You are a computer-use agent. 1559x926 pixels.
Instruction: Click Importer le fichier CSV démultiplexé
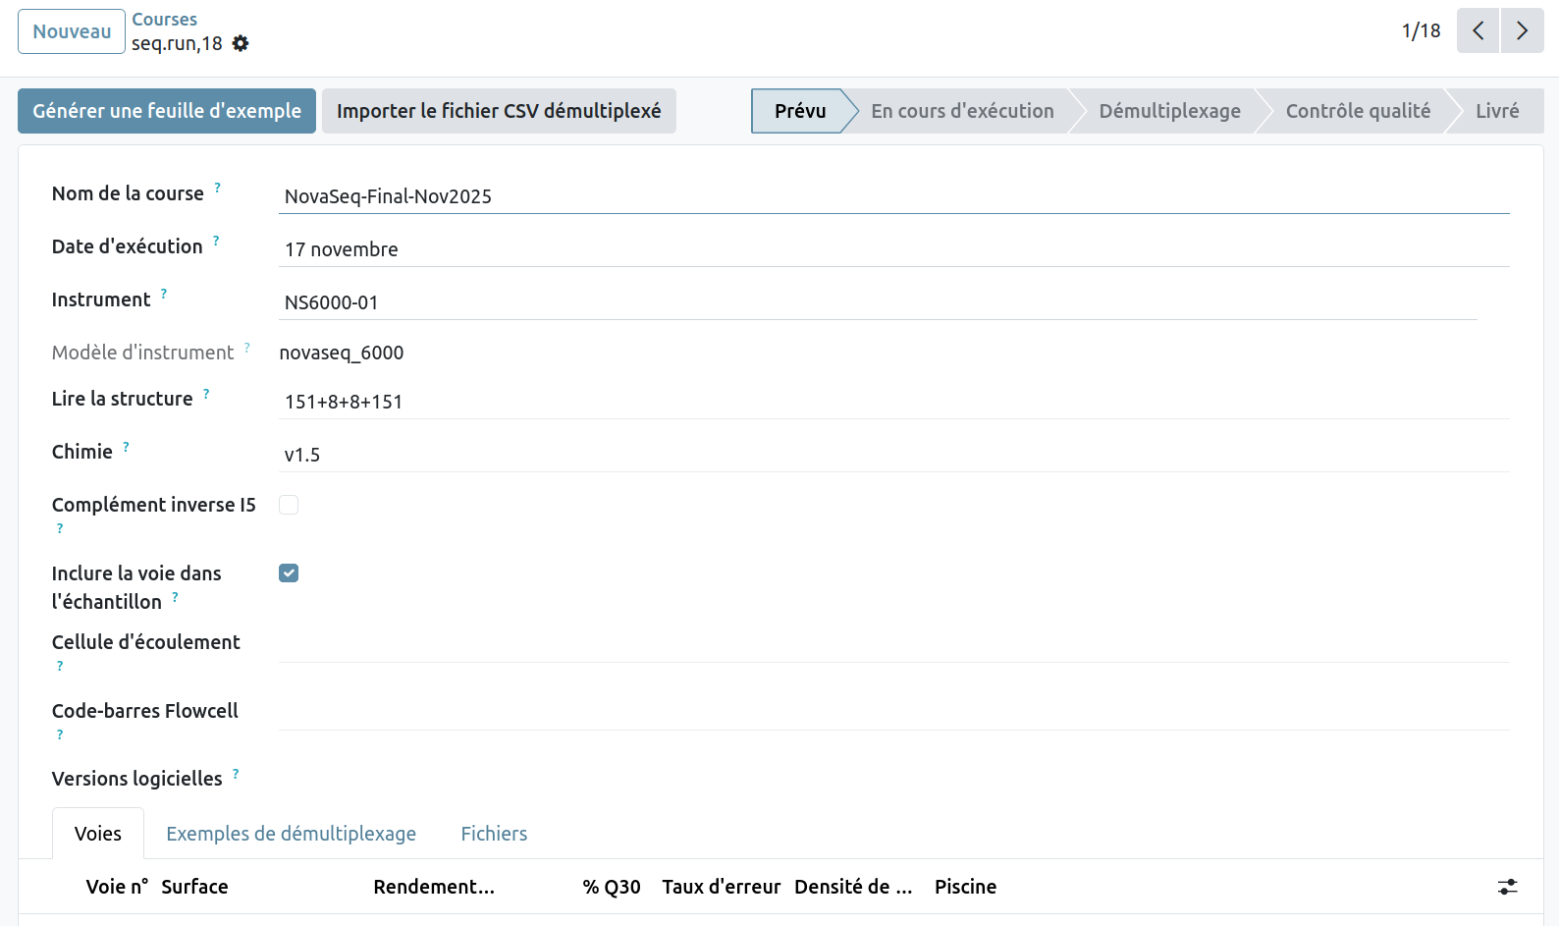pos(499,111)
